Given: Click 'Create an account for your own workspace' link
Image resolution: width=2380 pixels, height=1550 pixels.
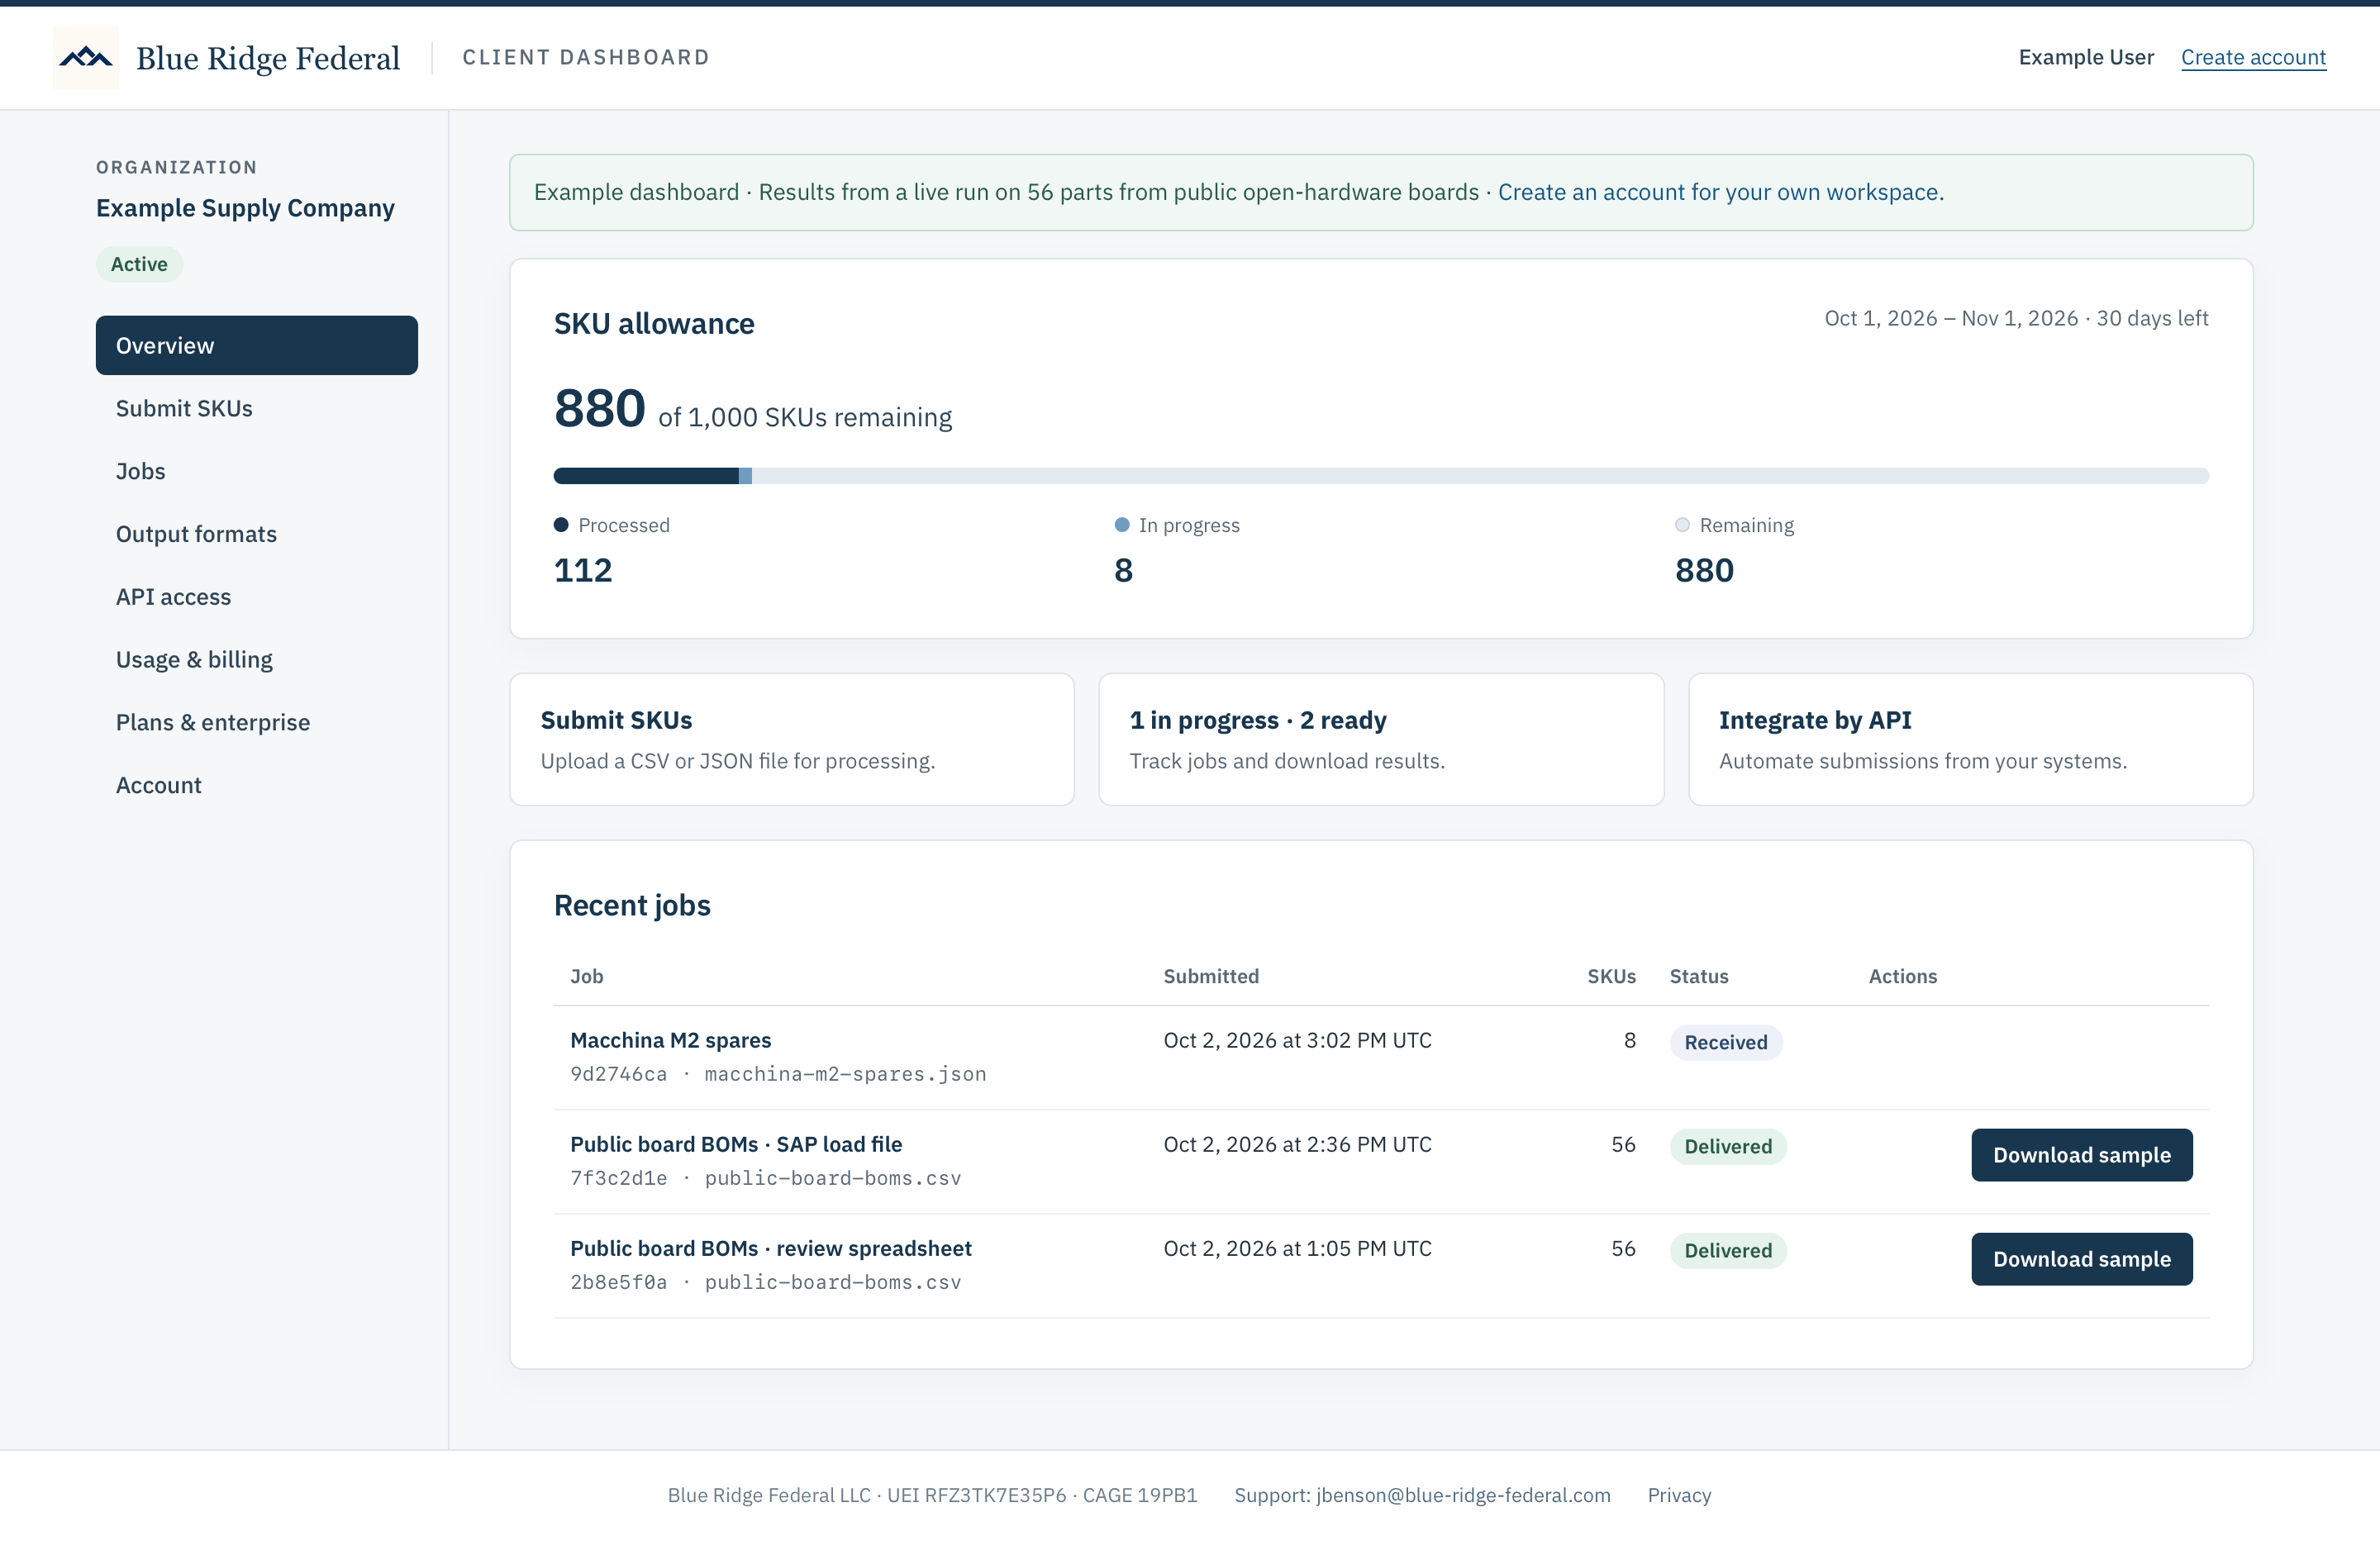Looking at the screenshot, I should coord(1717,192).
